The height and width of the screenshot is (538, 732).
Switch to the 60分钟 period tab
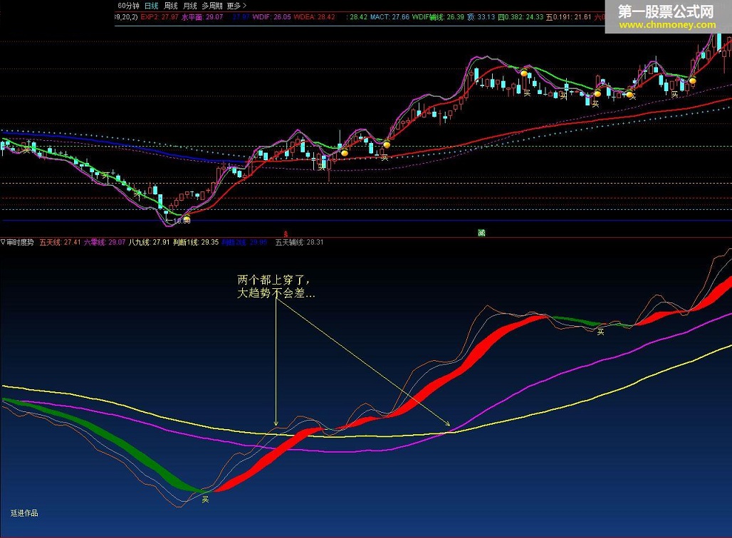[128, 6]
